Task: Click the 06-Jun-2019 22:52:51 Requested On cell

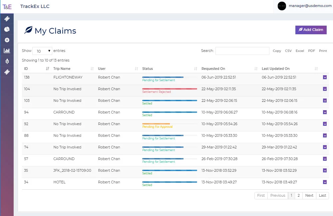Action: (219, 77)
